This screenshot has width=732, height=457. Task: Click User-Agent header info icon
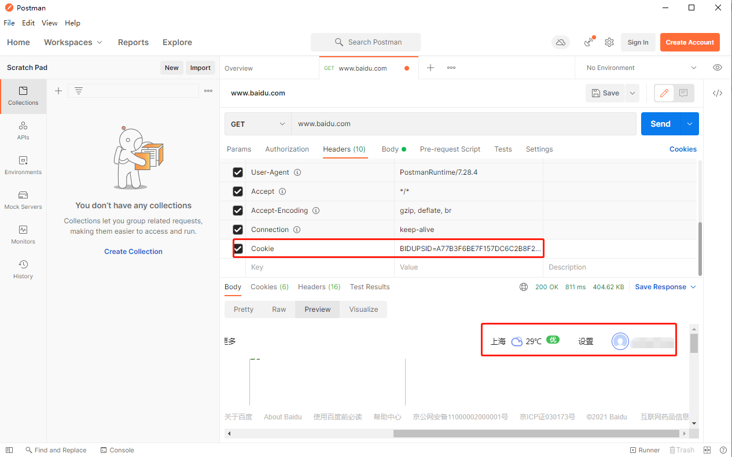(x=297, y=172)
